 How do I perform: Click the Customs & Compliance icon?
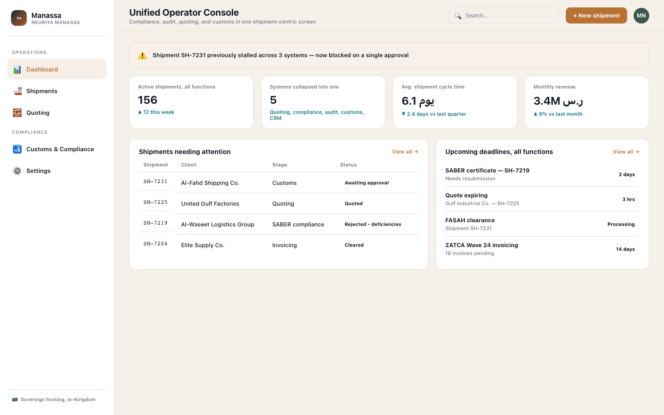17,149
